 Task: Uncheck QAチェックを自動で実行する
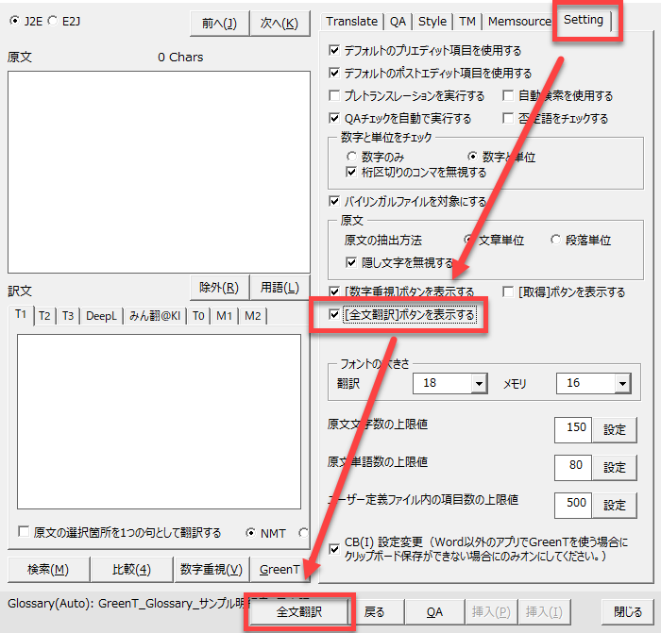pyautogui.click(x=334, y=119)
